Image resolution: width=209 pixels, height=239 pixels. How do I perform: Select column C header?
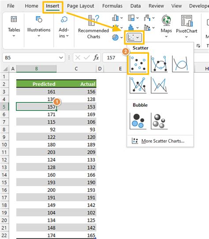point(76,69)
